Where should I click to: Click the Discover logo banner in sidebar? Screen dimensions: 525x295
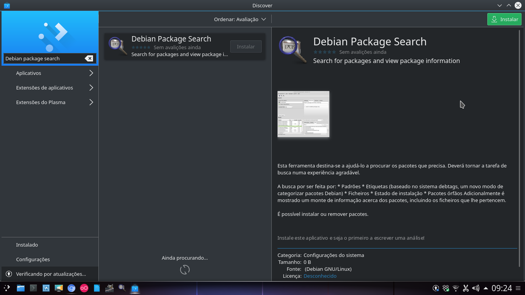(x=50, y=32)
